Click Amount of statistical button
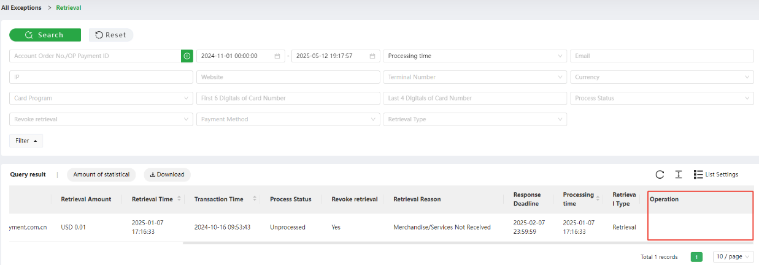Screen dimensions: 759x265 101,174
